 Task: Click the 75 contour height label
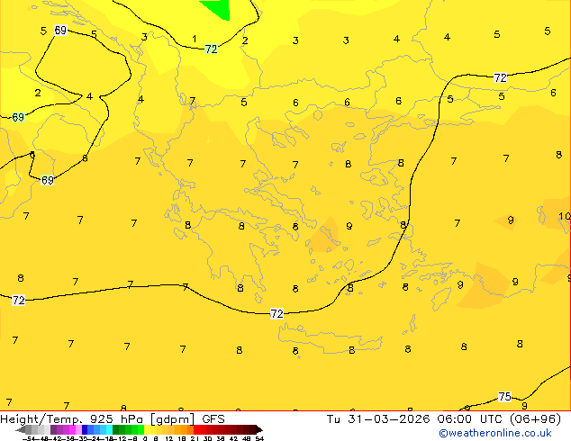pos(504,396)
